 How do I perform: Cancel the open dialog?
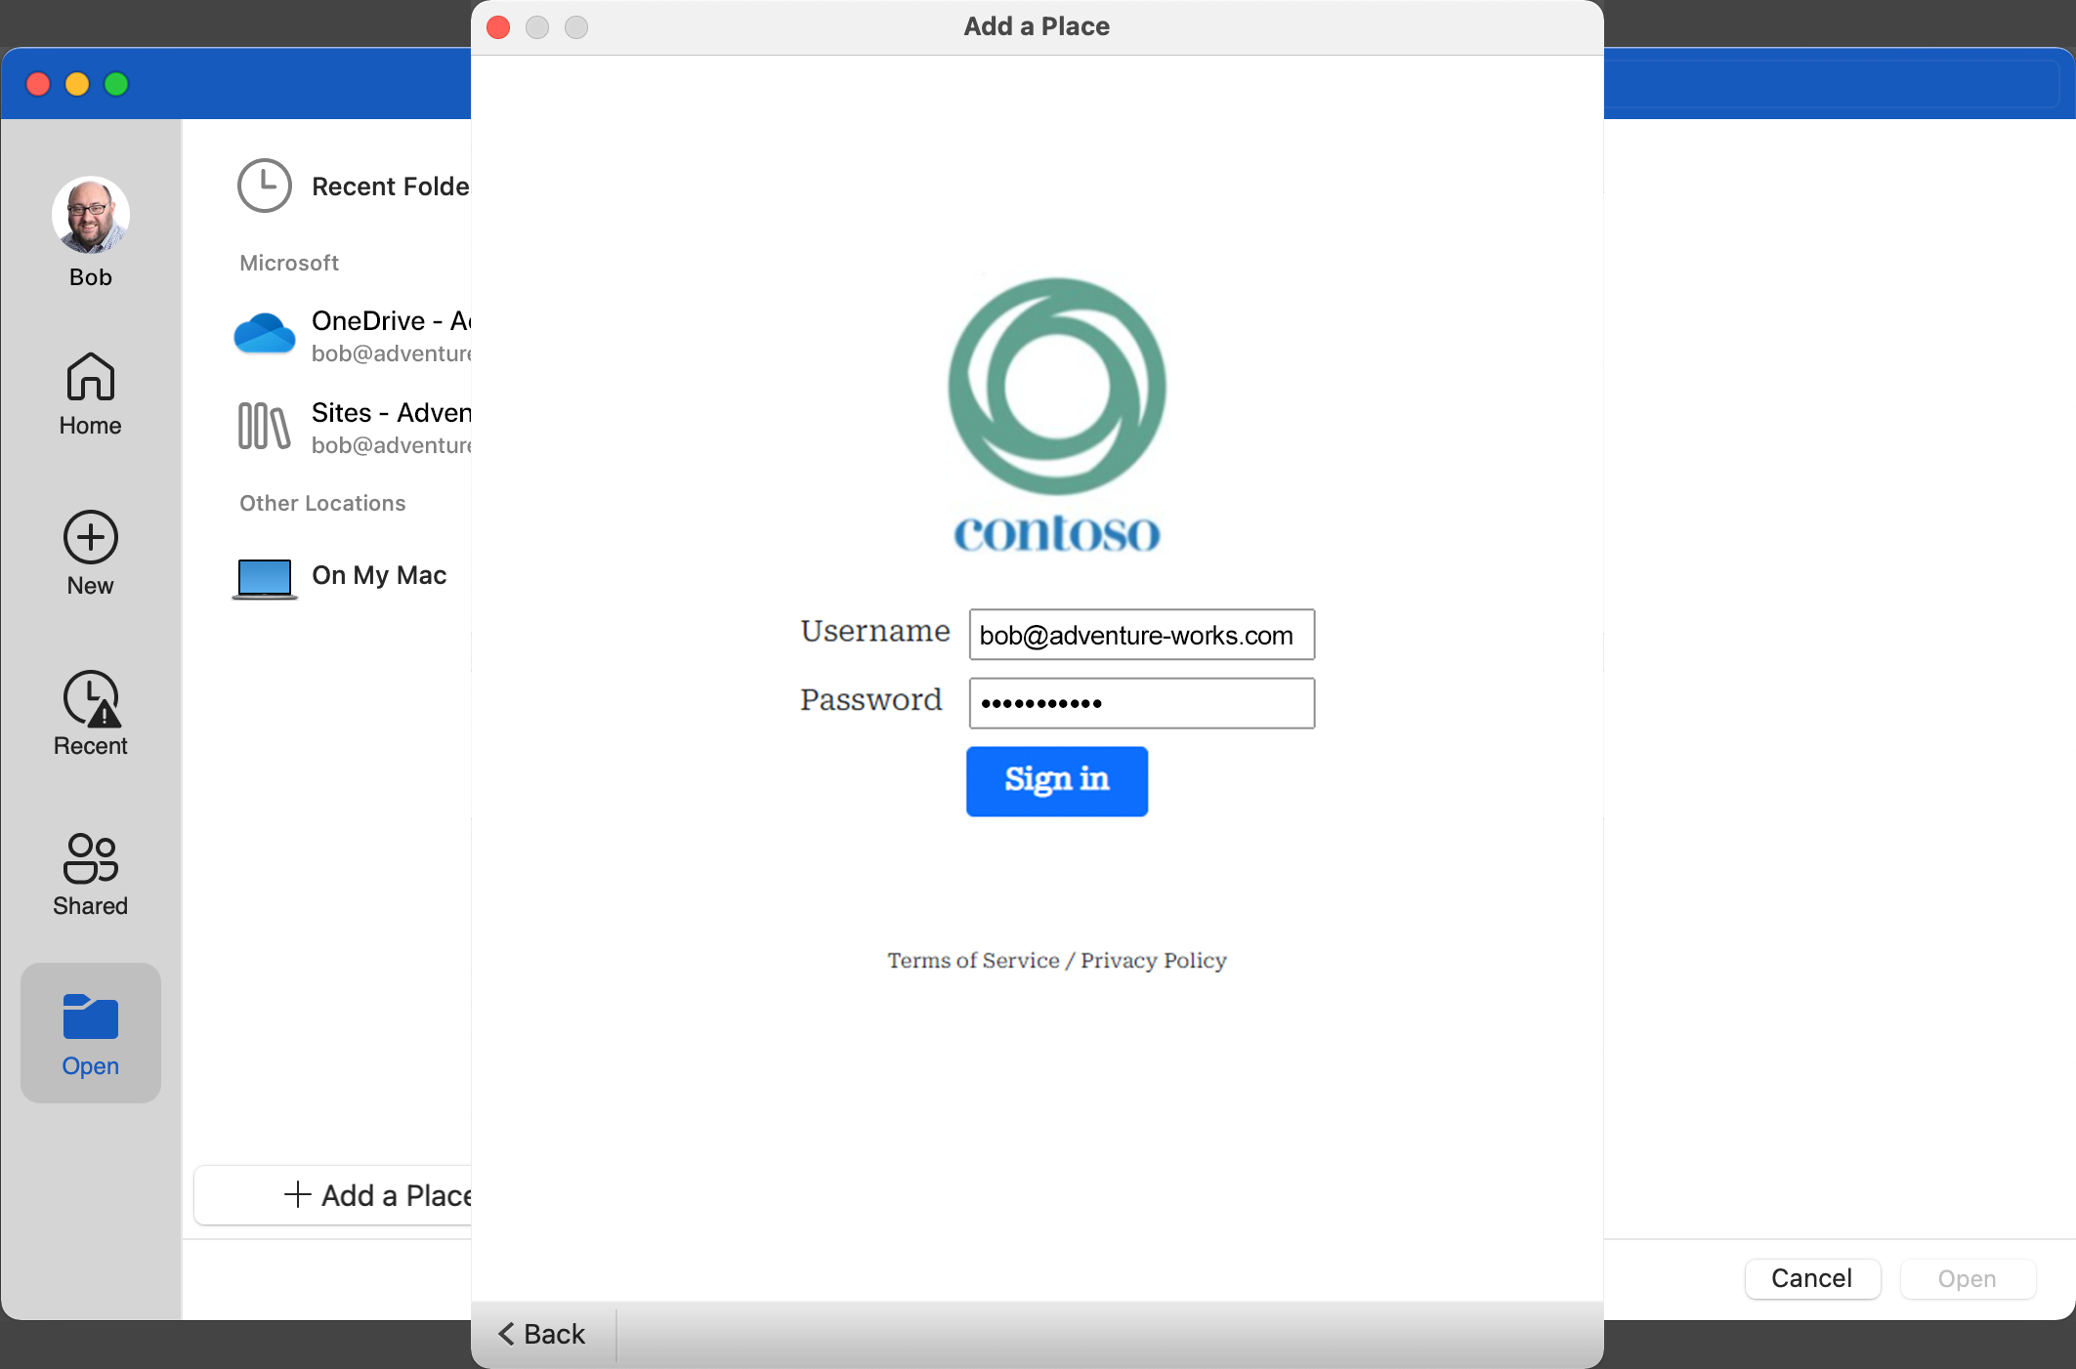[1811, 1278]
